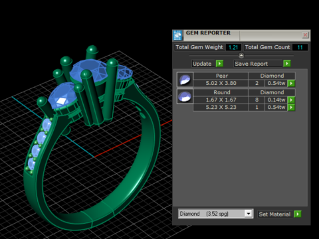Click the Round shape header cell
Viewport: 319px width, 239px height.
coord(221,92)
